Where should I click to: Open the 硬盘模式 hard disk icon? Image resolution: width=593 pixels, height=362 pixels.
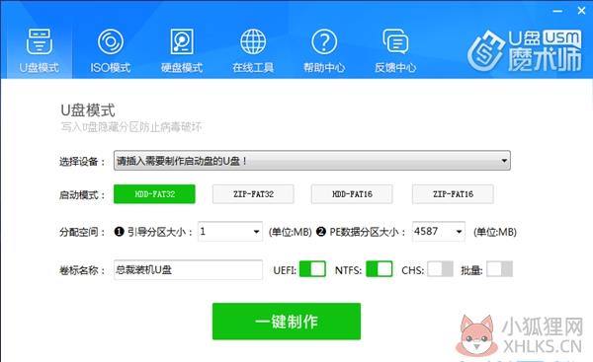pyautogui.click(x=182, y=41)
